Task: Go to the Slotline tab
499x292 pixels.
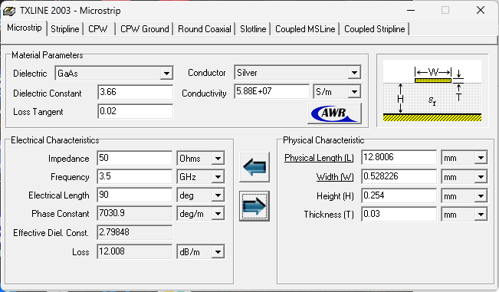Action: [253, 29]
